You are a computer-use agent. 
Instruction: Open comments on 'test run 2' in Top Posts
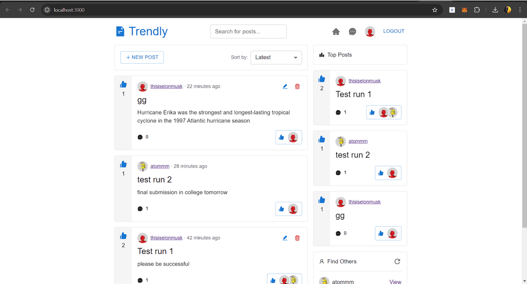[338, 173]
